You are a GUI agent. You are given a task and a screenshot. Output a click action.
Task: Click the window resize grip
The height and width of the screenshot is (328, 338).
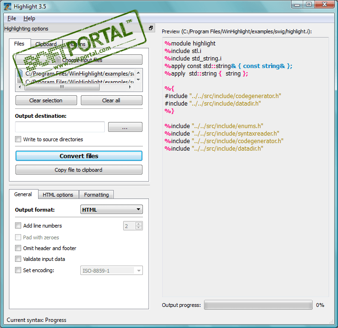(331, 321)
